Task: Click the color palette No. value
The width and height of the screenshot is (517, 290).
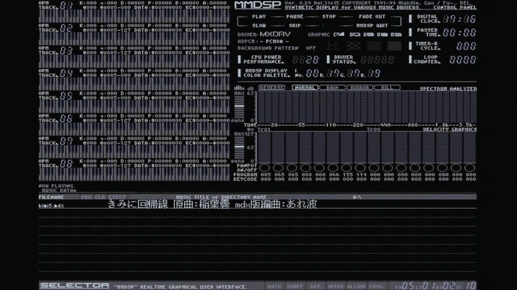Action: [312, 74]
